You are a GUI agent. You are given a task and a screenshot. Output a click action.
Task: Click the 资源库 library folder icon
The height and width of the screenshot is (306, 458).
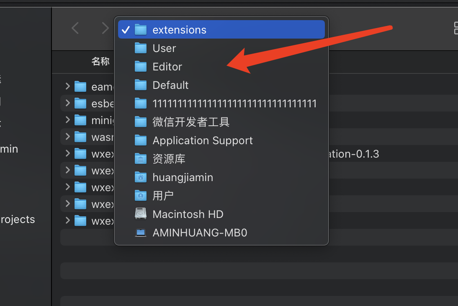pyautogui.click(x=141, y=159)
